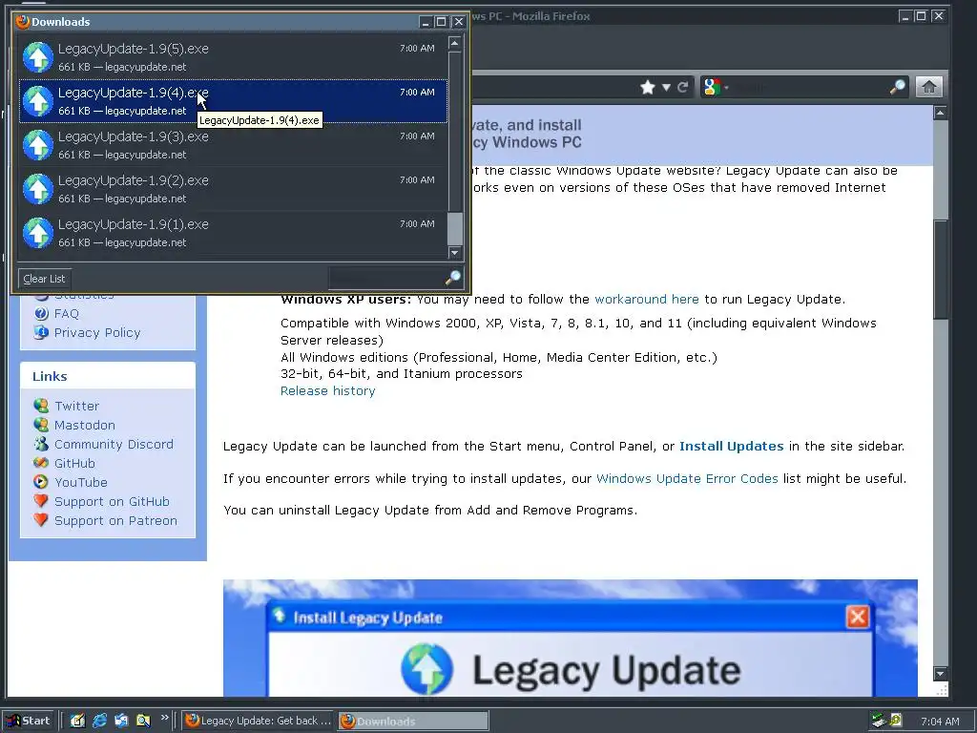Open the YouTube sidebar link
Screen dimensions: 977x733
[81, 482]
